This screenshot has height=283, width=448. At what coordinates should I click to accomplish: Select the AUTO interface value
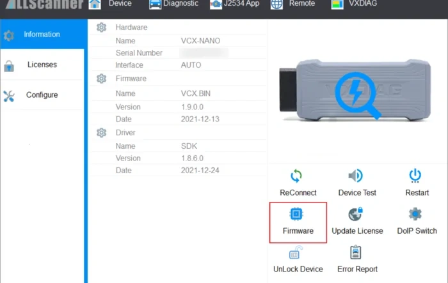191,65
